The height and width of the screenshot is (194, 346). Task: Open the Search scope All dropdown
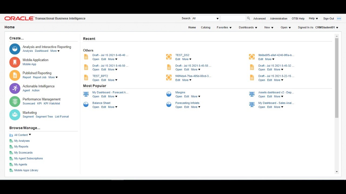tap(206, 19)
